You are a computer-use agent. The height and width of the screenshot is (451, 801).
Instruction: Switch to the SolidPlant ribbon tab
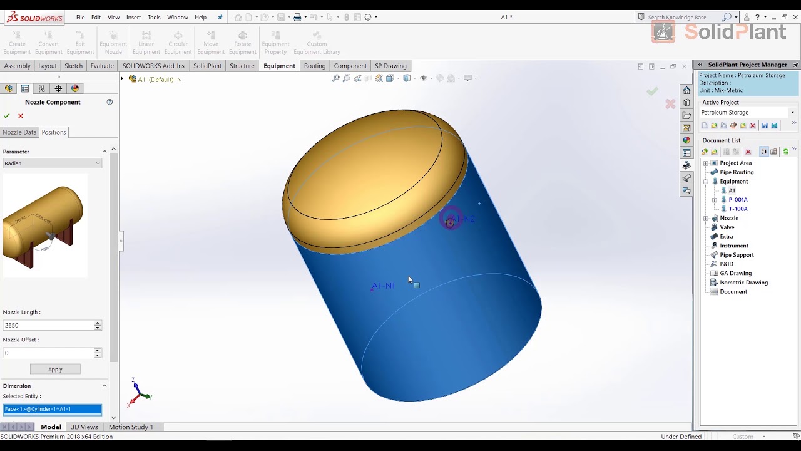[207, 66]
